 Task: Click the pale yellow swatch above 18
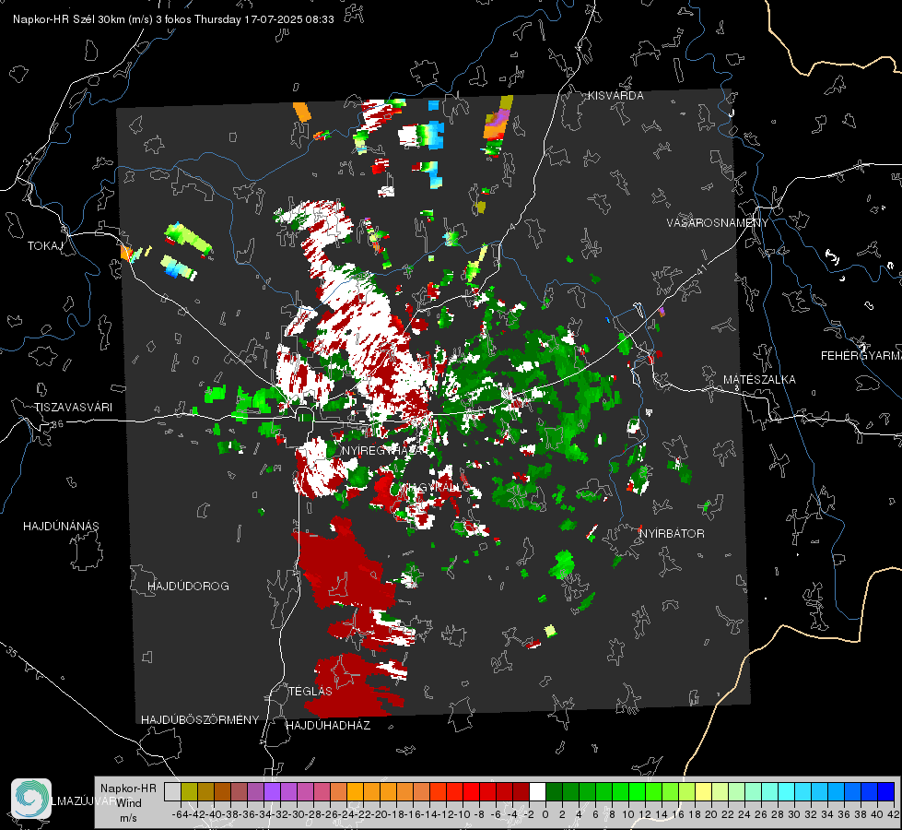704,791
